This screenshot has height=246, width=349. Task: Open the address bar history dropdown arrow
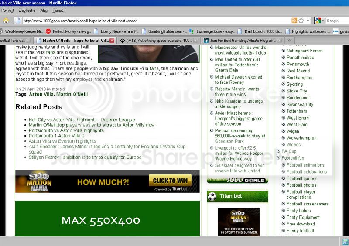[x=308, y=20]
